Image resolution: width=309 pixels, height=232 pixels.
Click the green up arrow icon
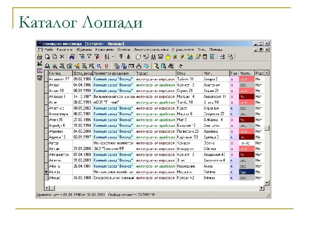tap(121, 57)
